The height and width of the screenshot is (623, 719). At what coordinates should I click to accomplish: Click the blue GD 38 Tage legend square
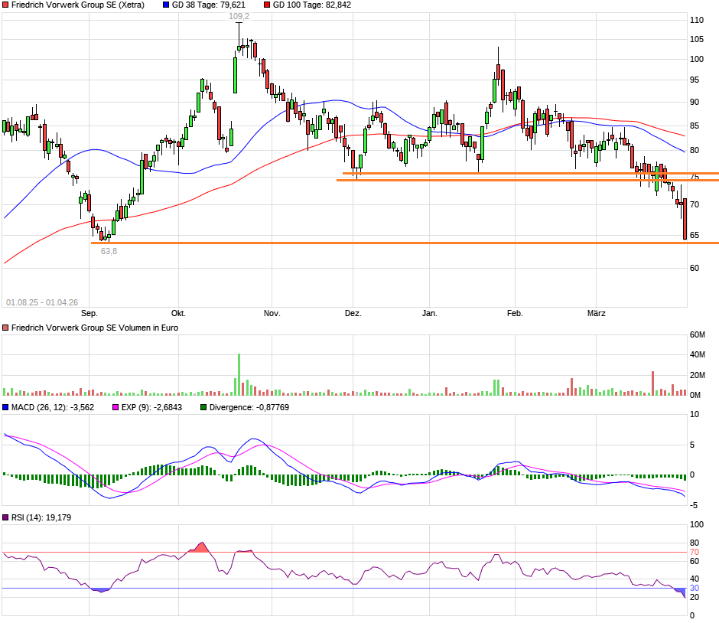(167, 5)
